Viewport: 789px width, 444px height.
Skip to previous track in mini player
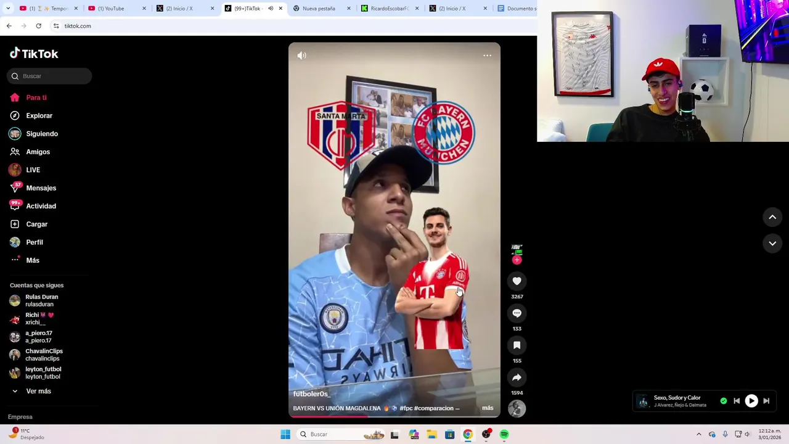coord(737,401)
